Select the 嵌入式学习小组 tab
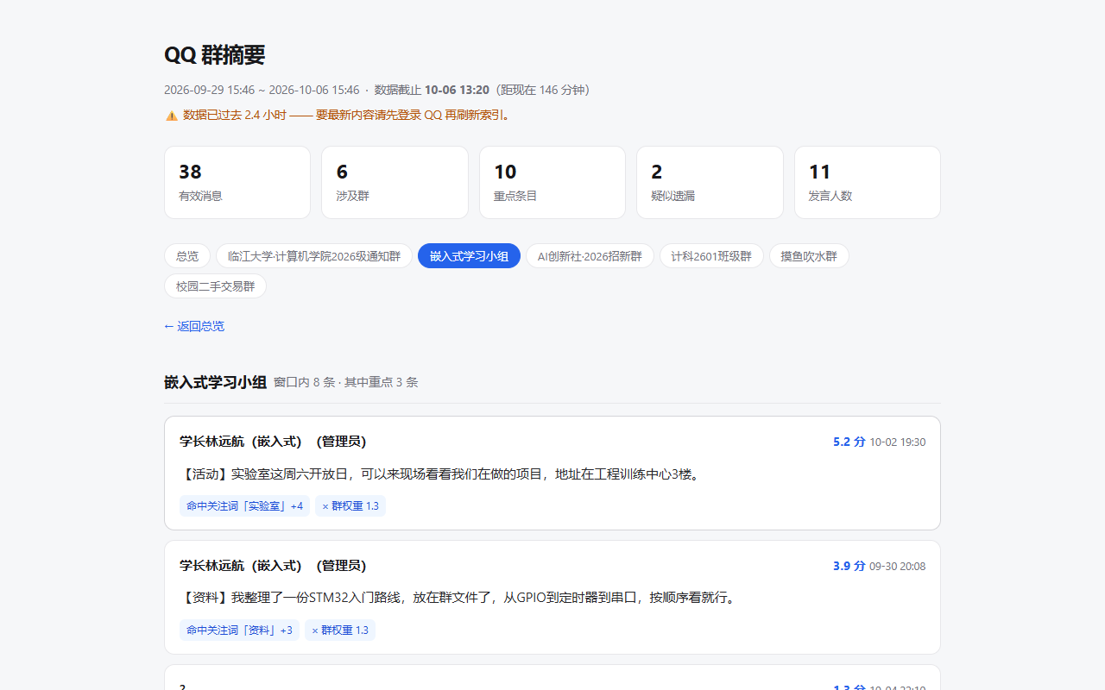Image resolution: width=1105 pixels, height=690 pixels. 469,256
